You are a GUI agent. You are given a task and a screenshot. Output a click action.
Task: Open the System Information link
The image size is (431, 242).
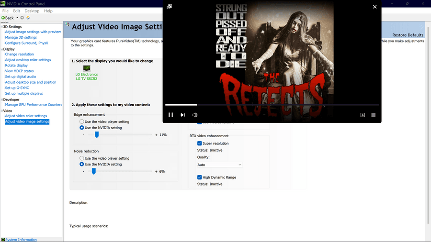coord(21,240)
